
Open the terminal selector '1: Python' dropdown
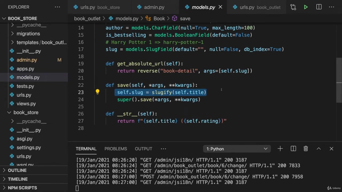[237, 149]
